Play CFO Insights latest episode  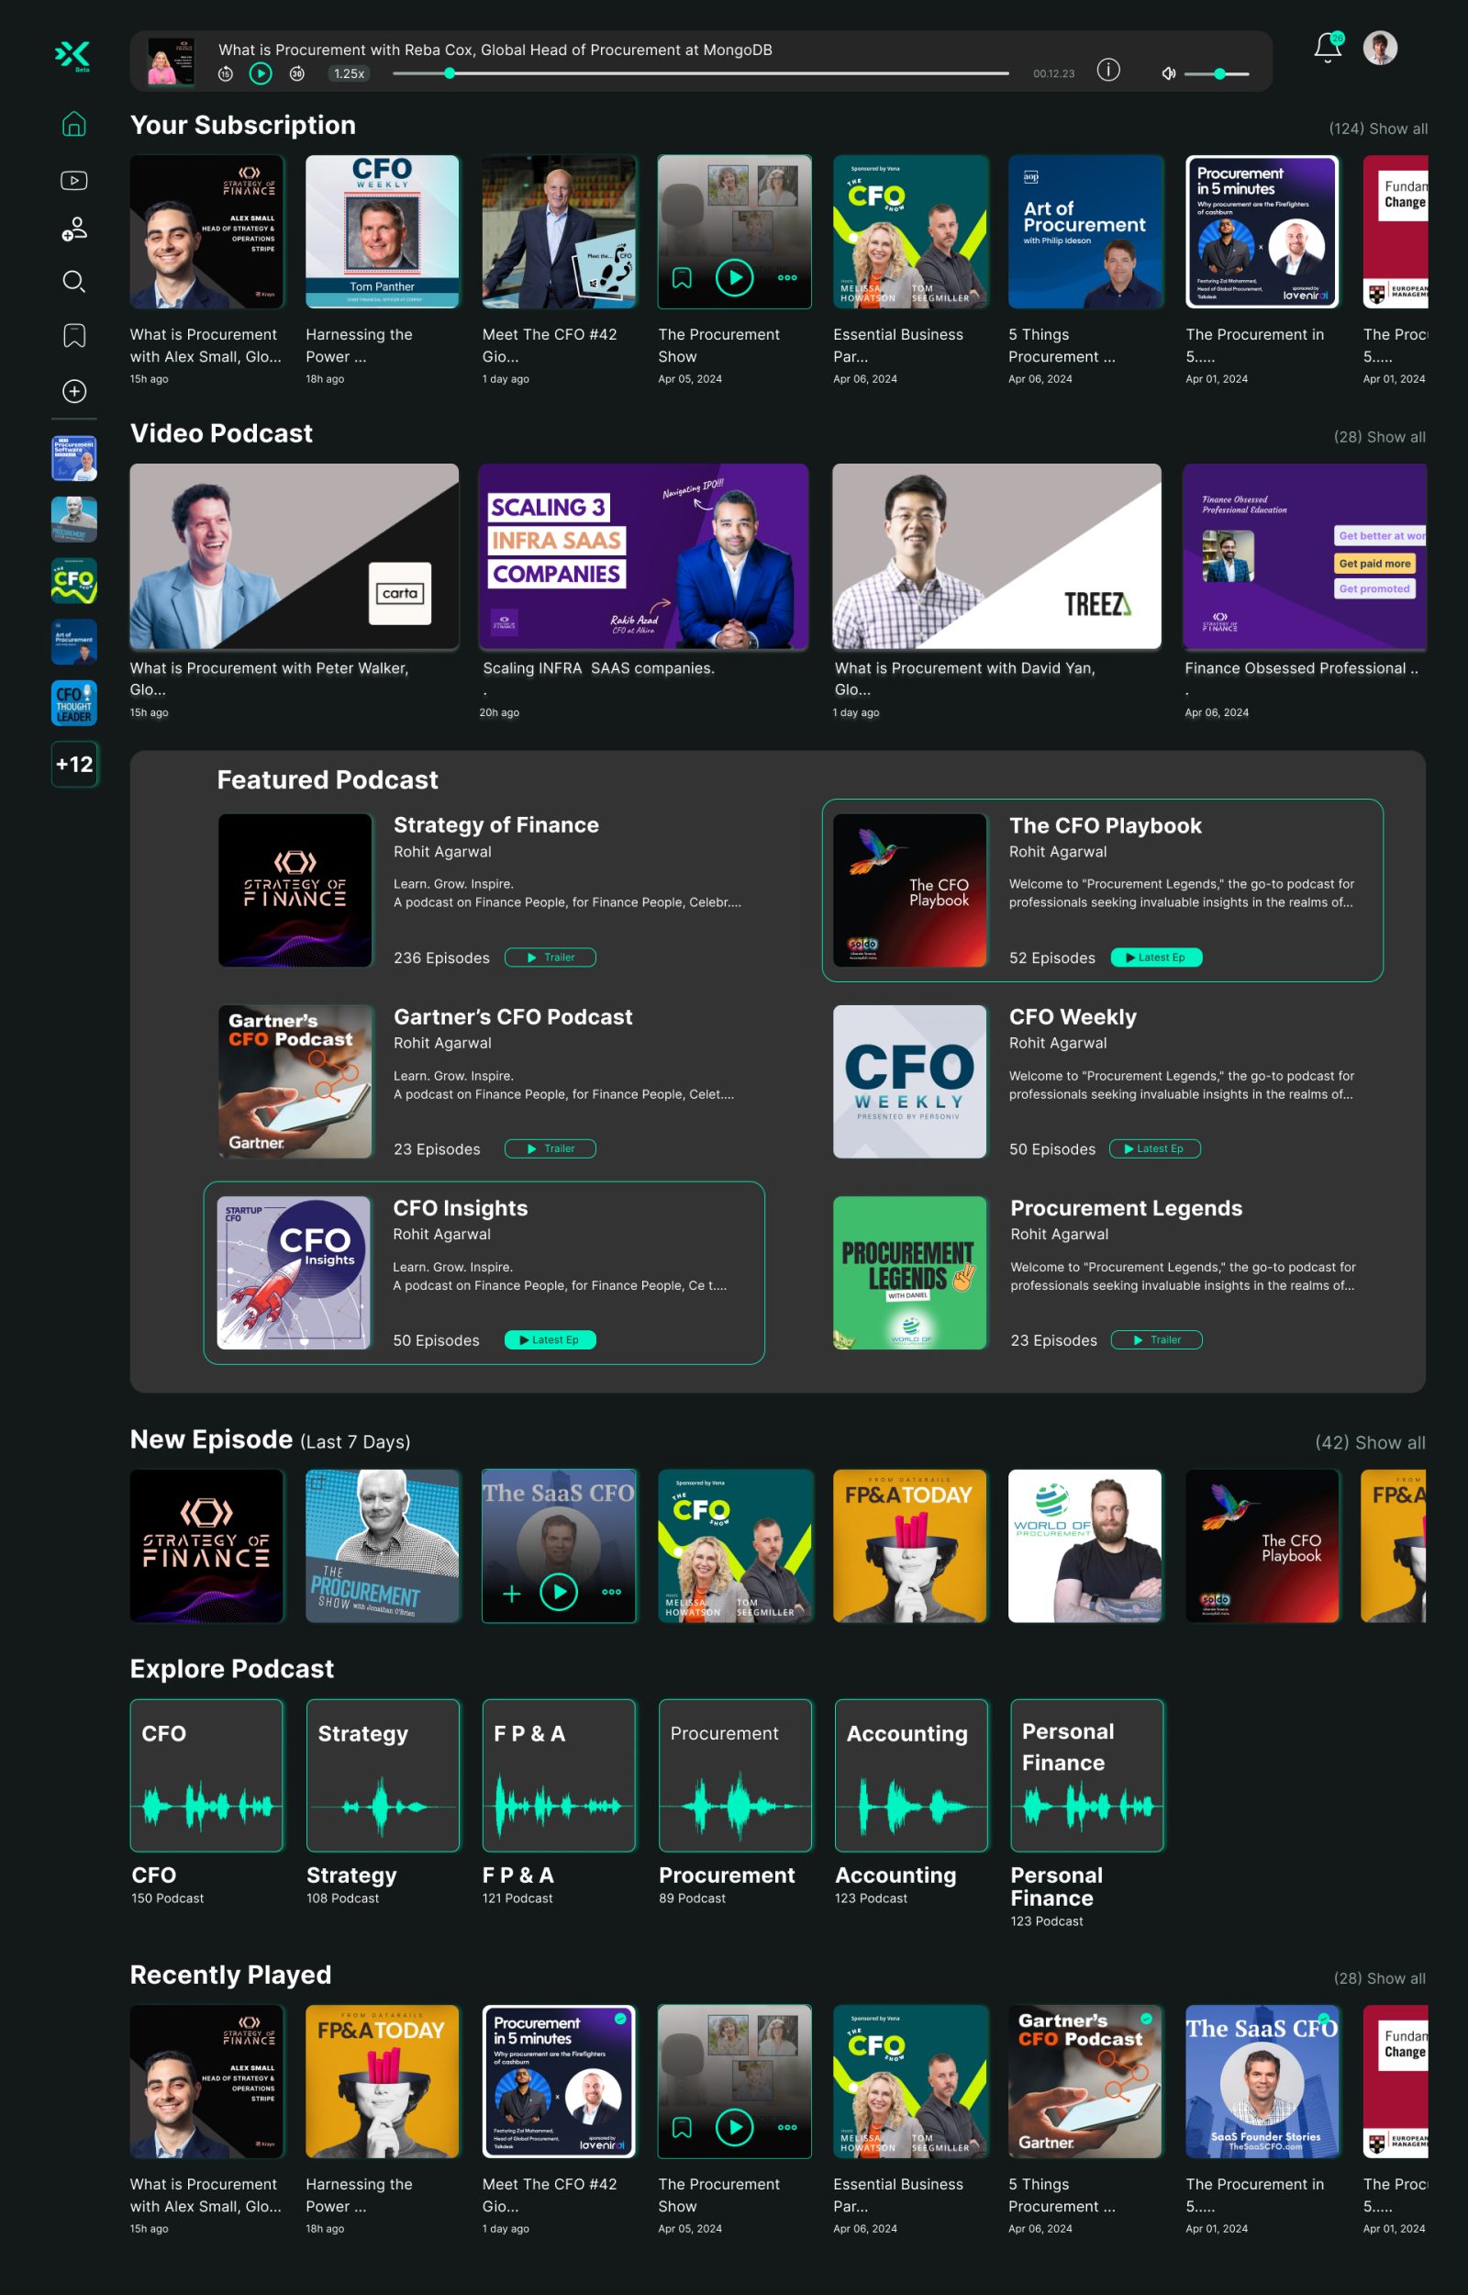(x=550, y=1339)
